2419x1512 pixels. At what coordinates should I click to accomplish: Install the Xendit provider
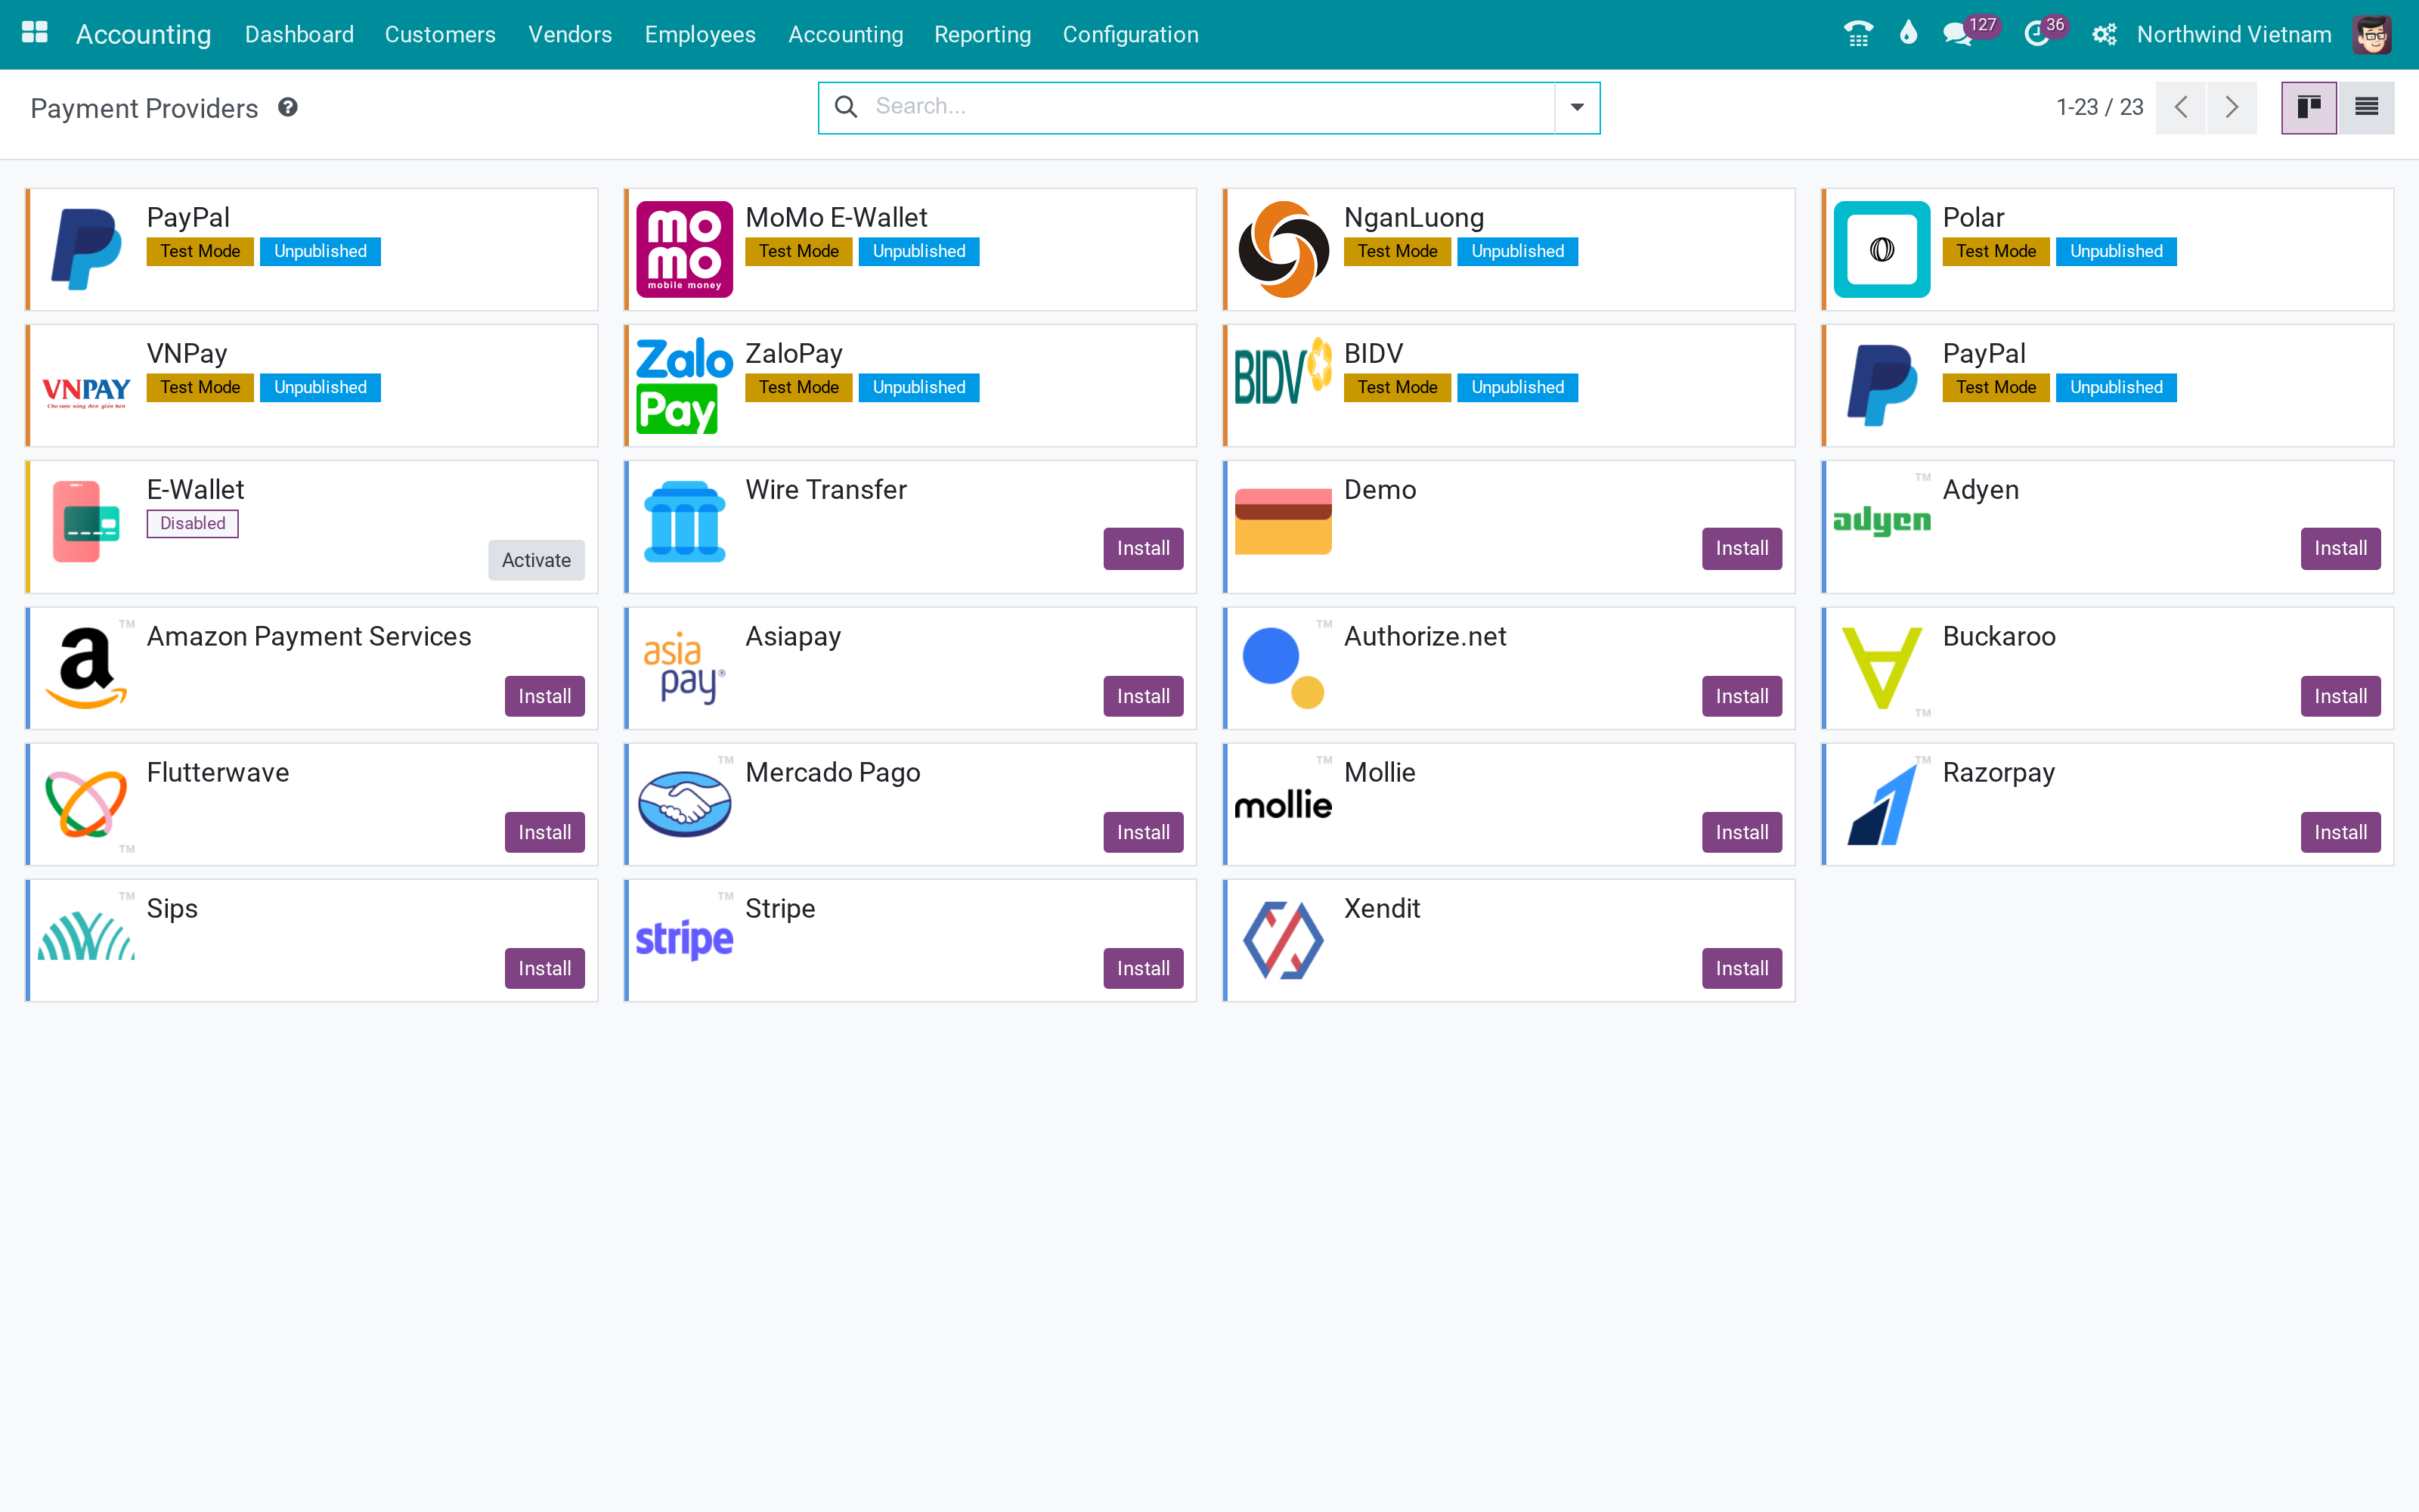click(x=1742, y=968)
